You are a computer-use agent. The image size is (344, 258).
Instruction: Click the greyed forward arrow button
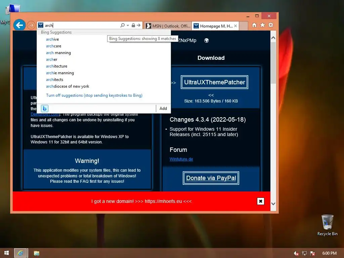(31, 26)
